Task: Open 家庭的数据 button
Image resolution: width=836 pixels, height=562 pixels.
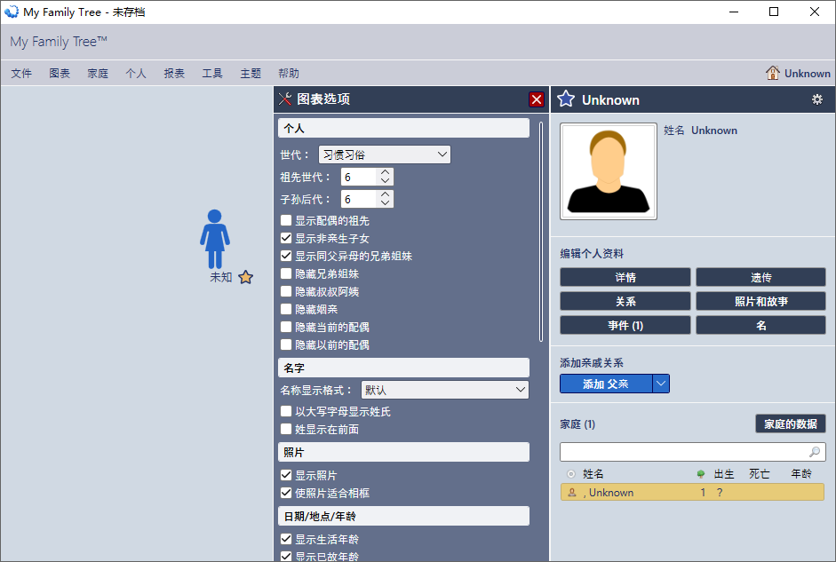Action: click(790, 424)
